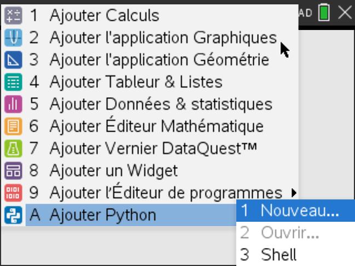This screenshot has width=355, height=266.
Task: Click the Données & statistiques chart icon
Action: (x=12, y=104)
